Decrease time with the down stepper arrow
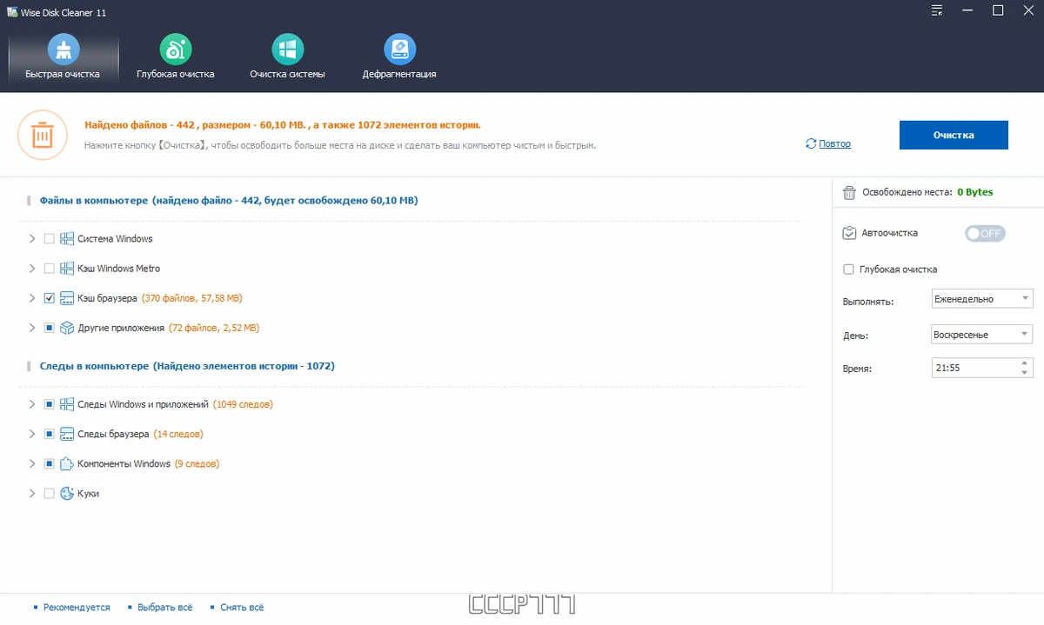 point(1026,374)
